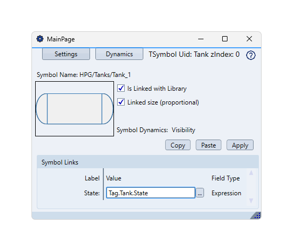Viewport: 293px width, 251px height.
Task: Minimize the MainPage window
Action: pos(201,39)
